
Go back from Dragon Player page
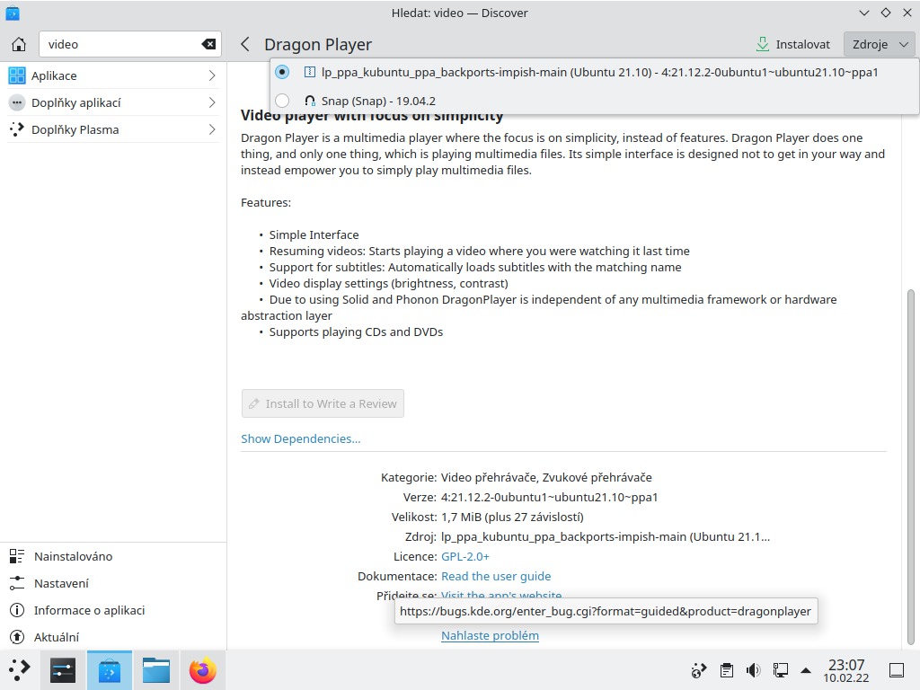coord(245,44)
